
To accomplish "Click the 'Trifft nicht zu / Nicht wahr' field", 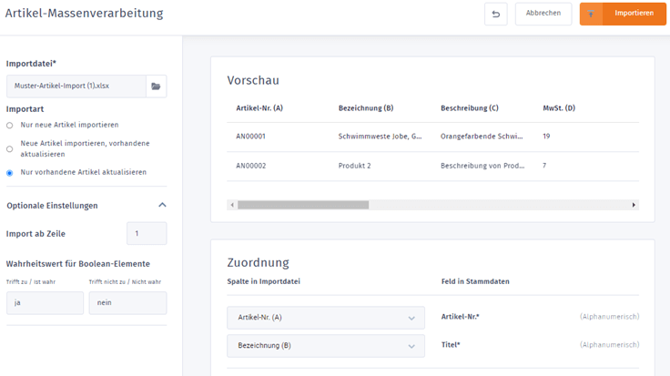I will coord(127,303).
